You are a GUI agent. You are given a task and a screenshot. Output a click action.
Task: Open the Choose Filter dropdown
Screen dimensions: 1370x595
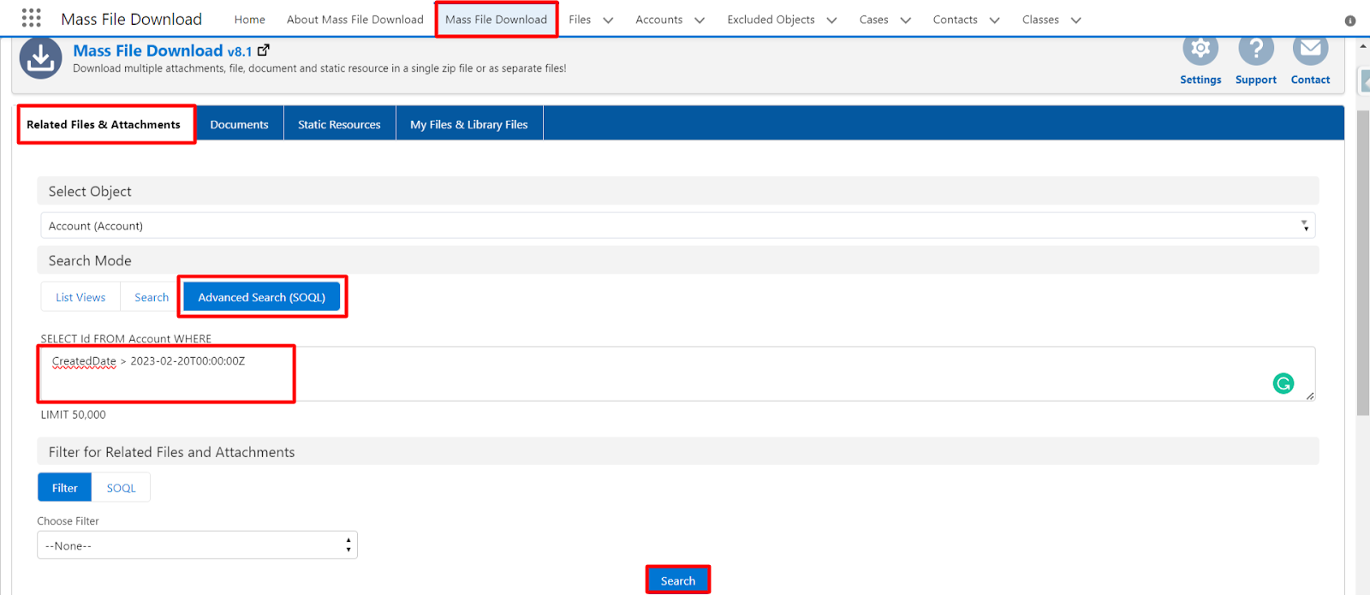(x=197, y=545)
